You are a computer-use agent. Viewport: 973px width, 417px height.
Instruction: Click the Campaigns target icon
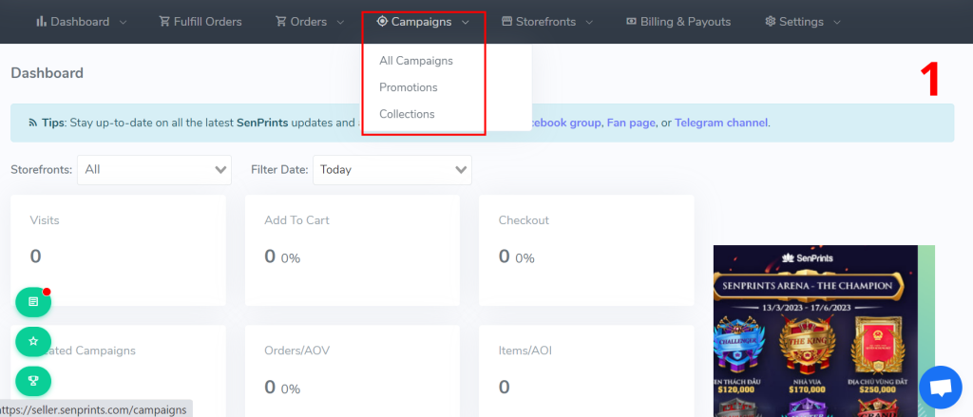(382, 22)
